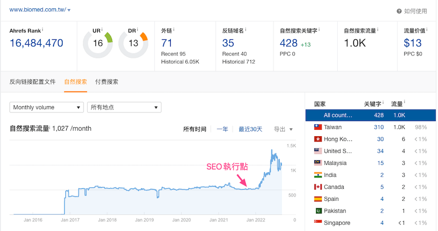Click the $13 traffic value link
This screenshot has width=438, height=231.
[x=413, y=43]
